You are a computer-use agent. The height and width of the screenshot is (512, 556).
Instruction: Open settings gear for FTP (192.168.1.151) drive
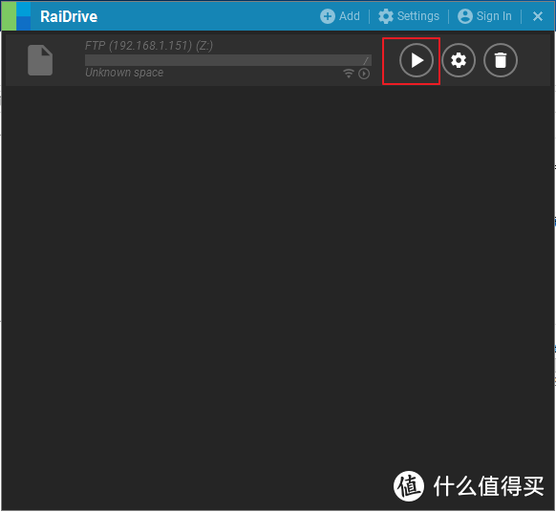tap(459, 60)
